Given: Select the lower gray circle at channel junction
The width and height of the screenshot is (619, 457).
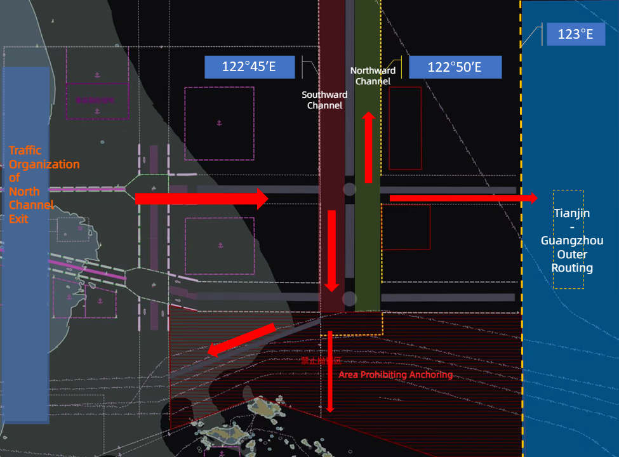Looking at the screenshot, I should [349, 298].
